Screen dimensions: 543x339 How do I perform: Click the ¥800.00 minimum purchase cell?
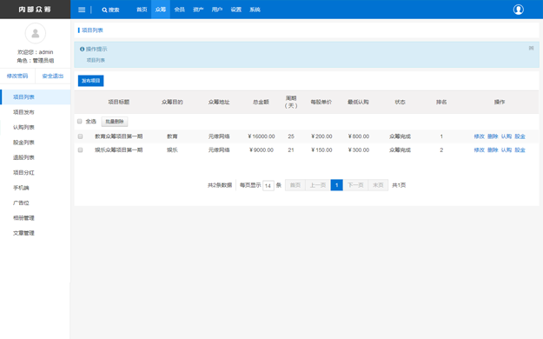tap(359, 136)
